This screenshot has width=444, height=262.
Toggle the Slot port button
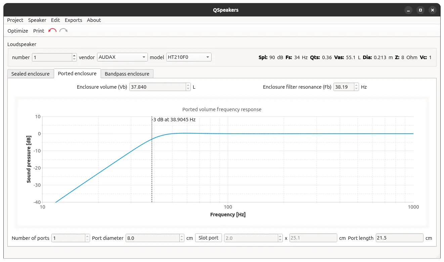point(209,238)
